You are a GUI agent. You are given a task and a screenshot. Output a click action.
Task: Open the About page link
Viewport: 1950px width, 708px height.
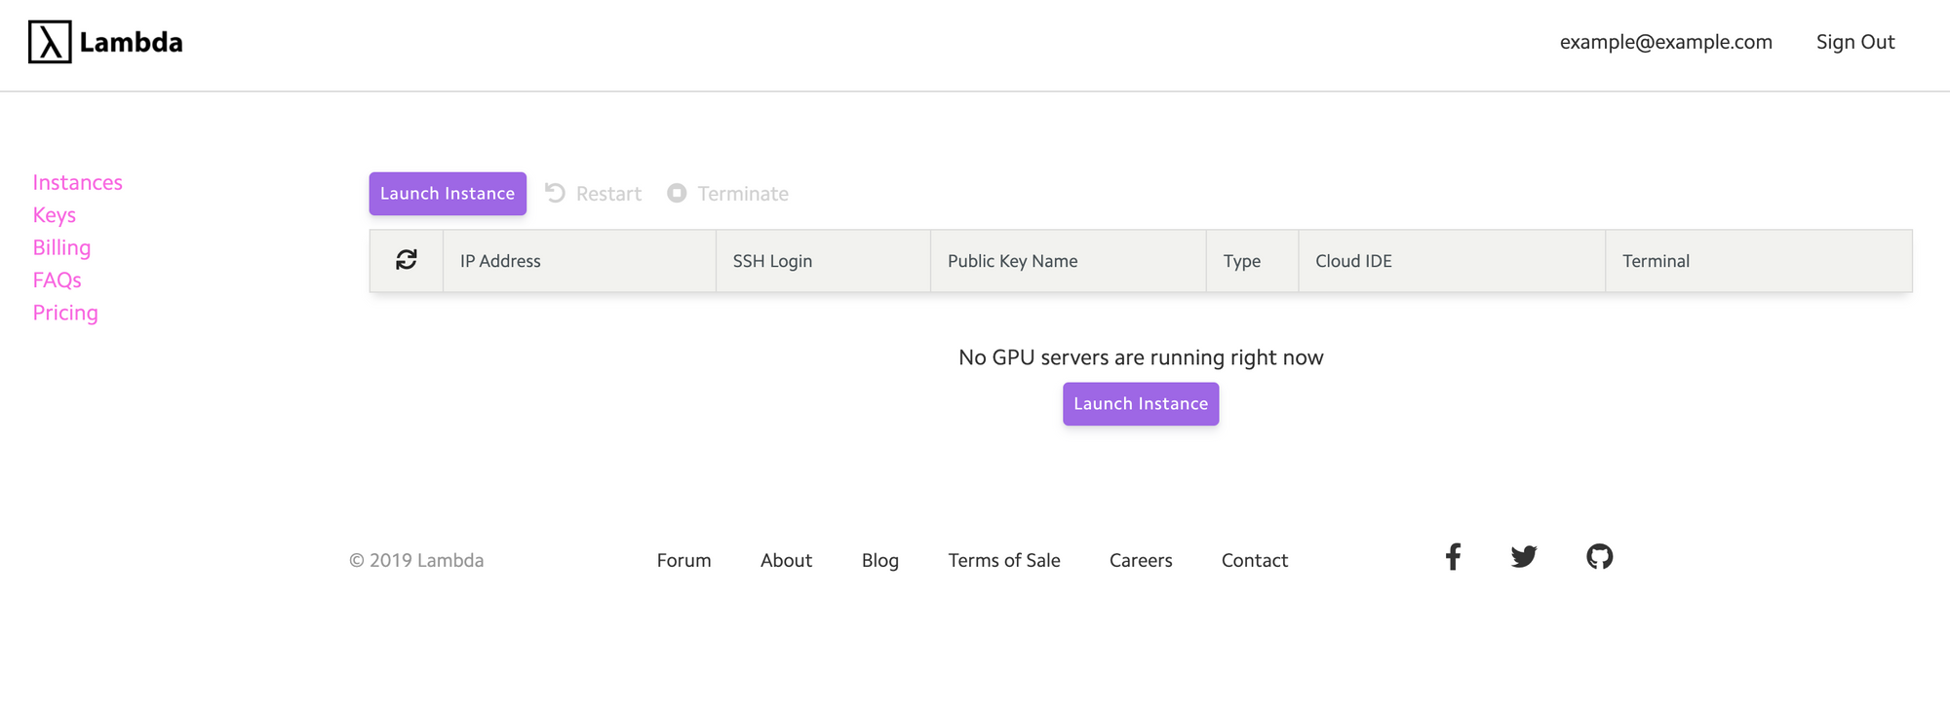786,560
